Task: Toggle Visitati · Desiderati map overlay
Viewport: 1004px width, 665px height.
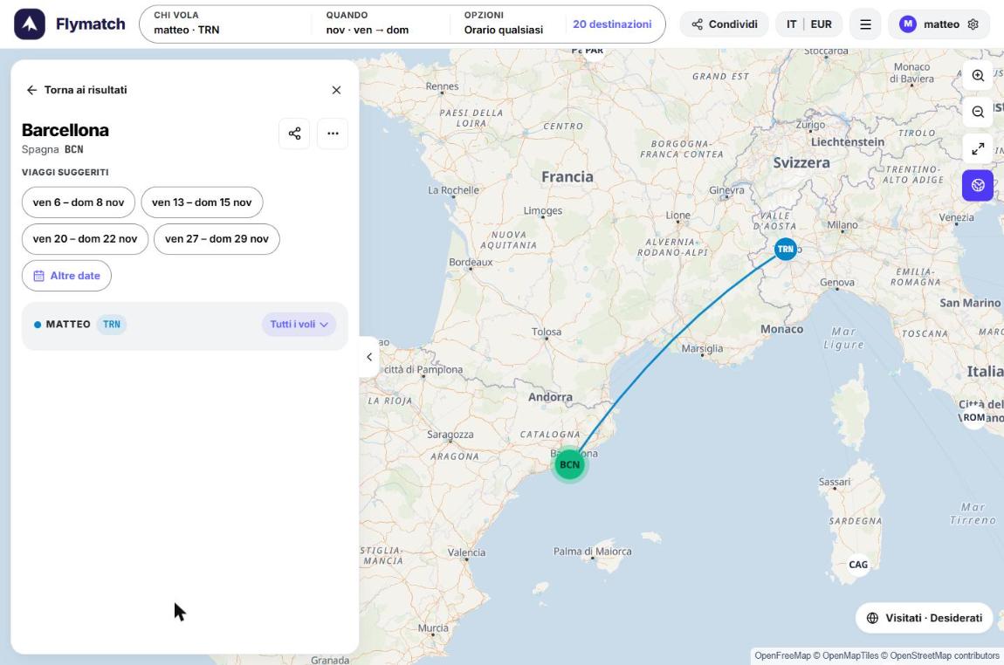Action: point(924,618)
